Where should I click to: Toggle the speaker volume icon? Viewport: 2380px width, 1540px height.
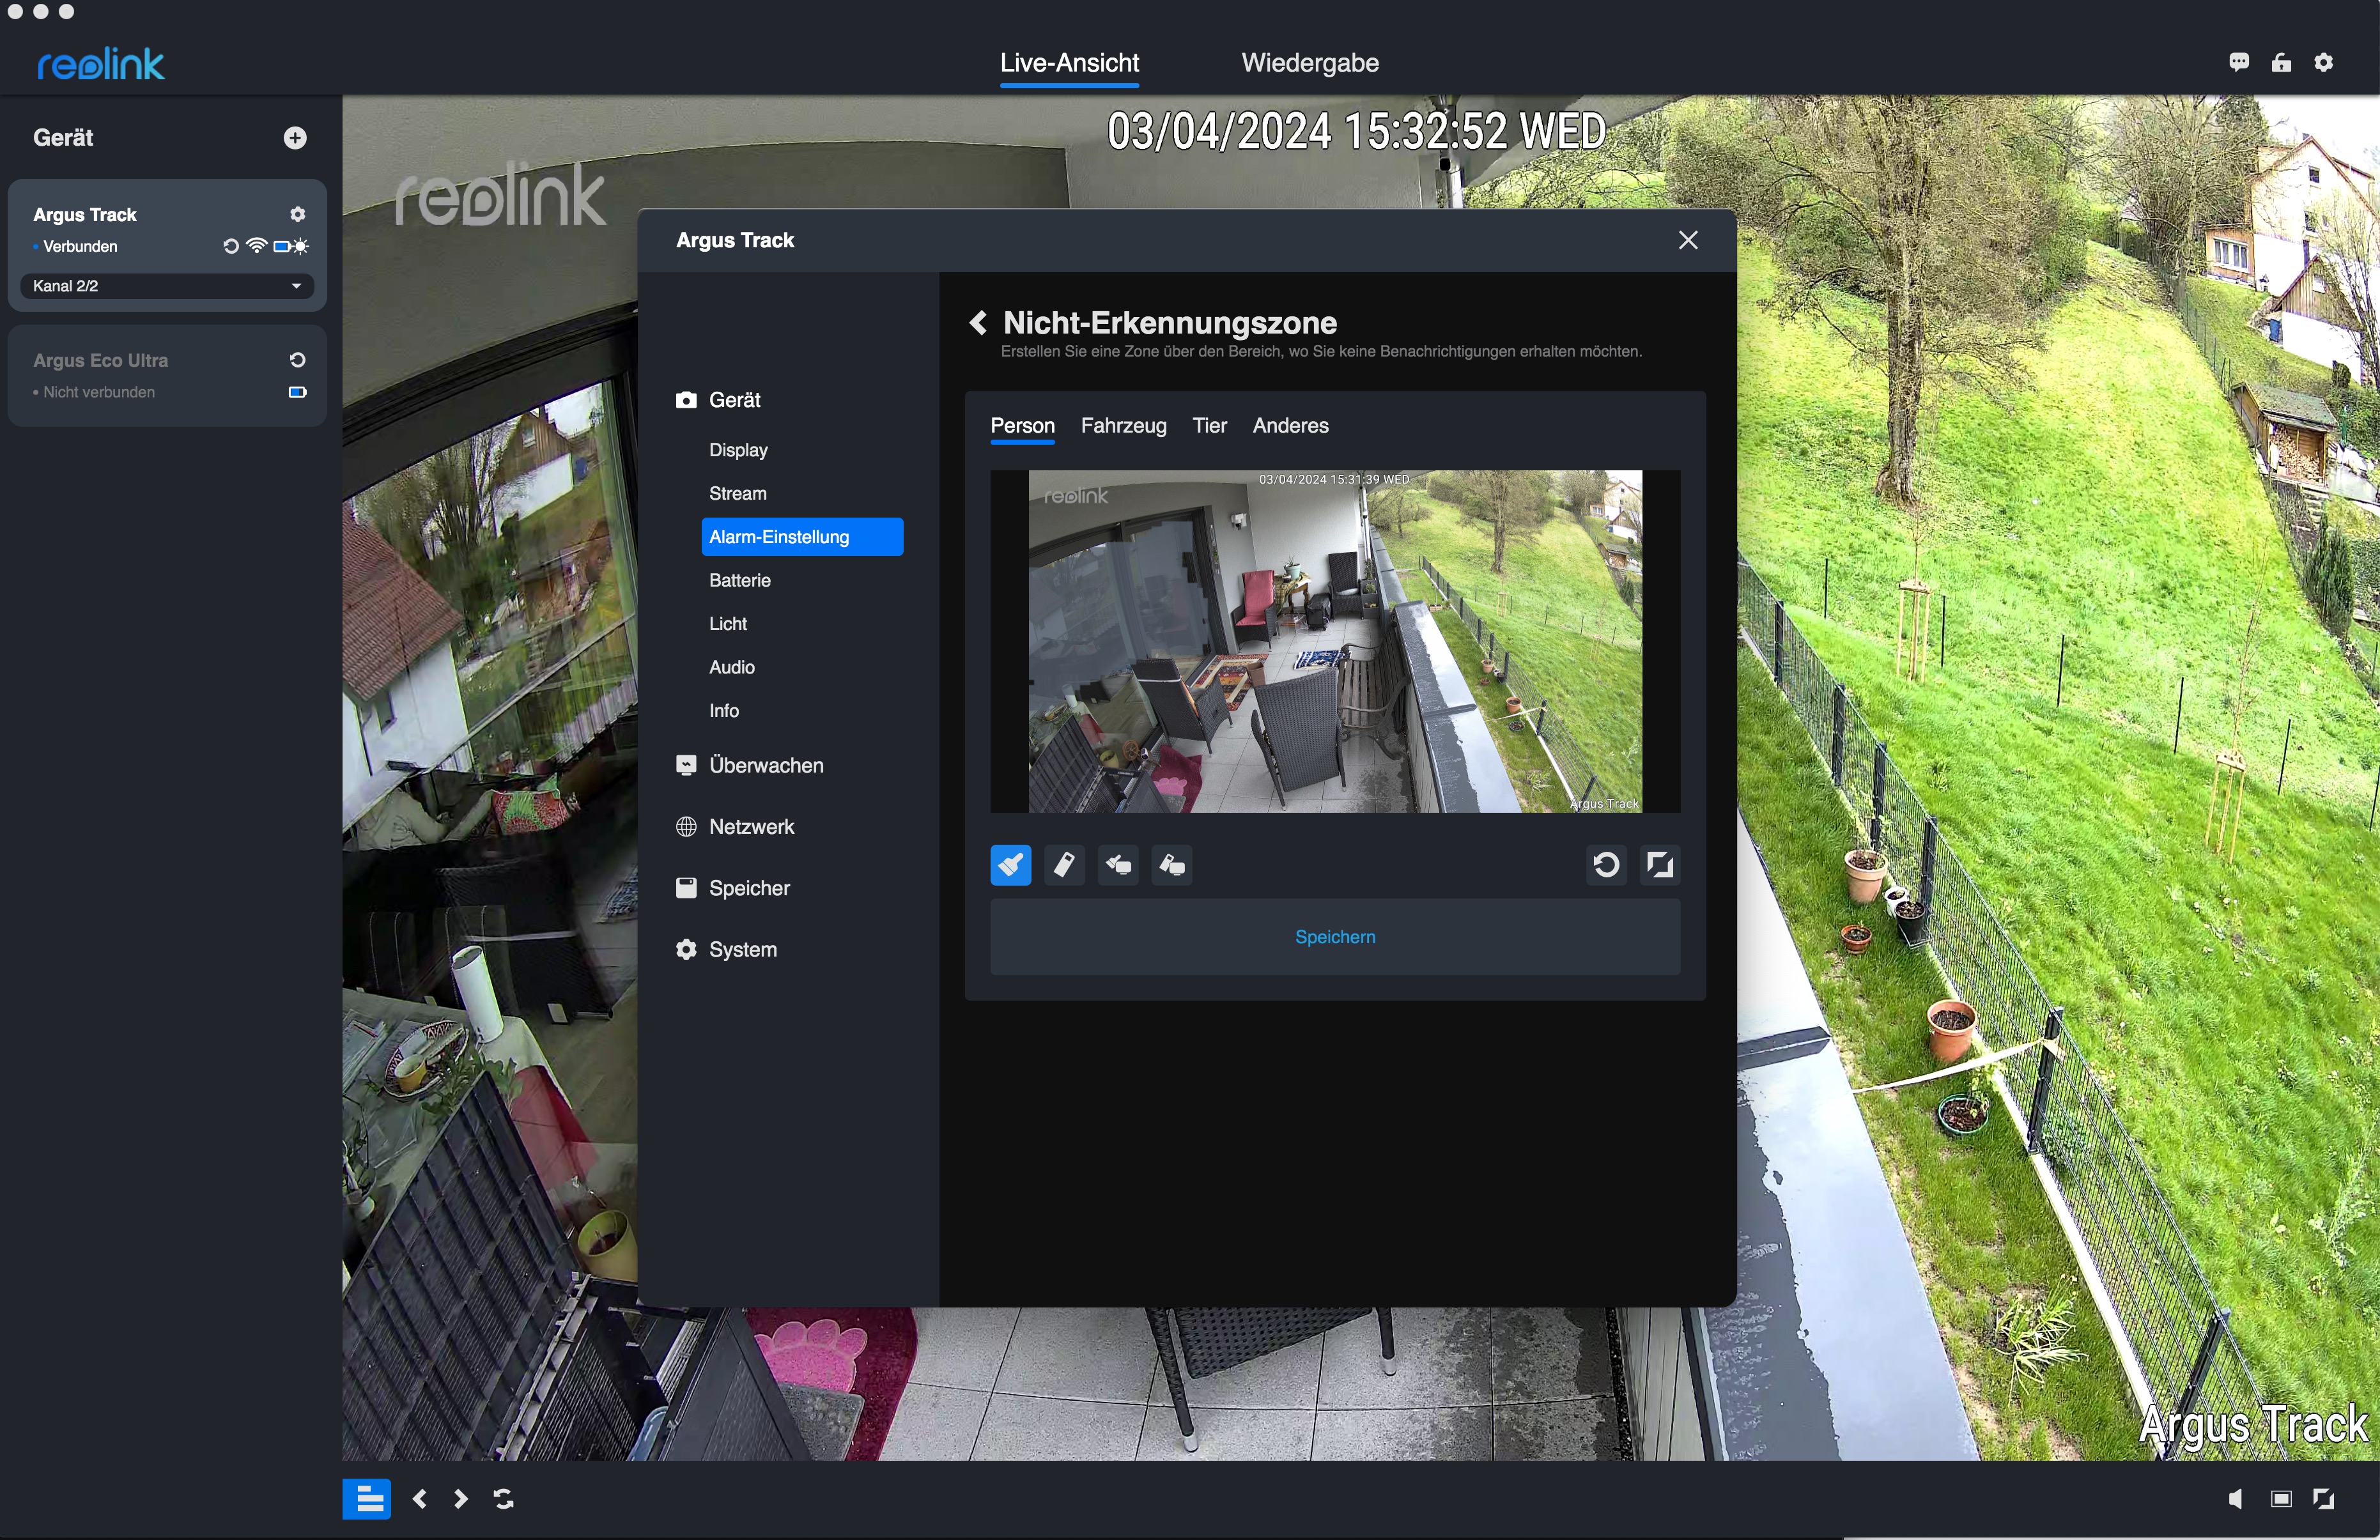tap(2236, 1498)
